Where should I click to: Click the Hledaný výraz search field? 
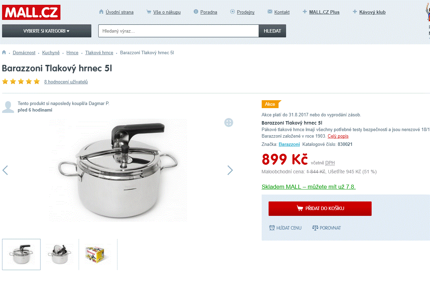click(x=179, y=31)
